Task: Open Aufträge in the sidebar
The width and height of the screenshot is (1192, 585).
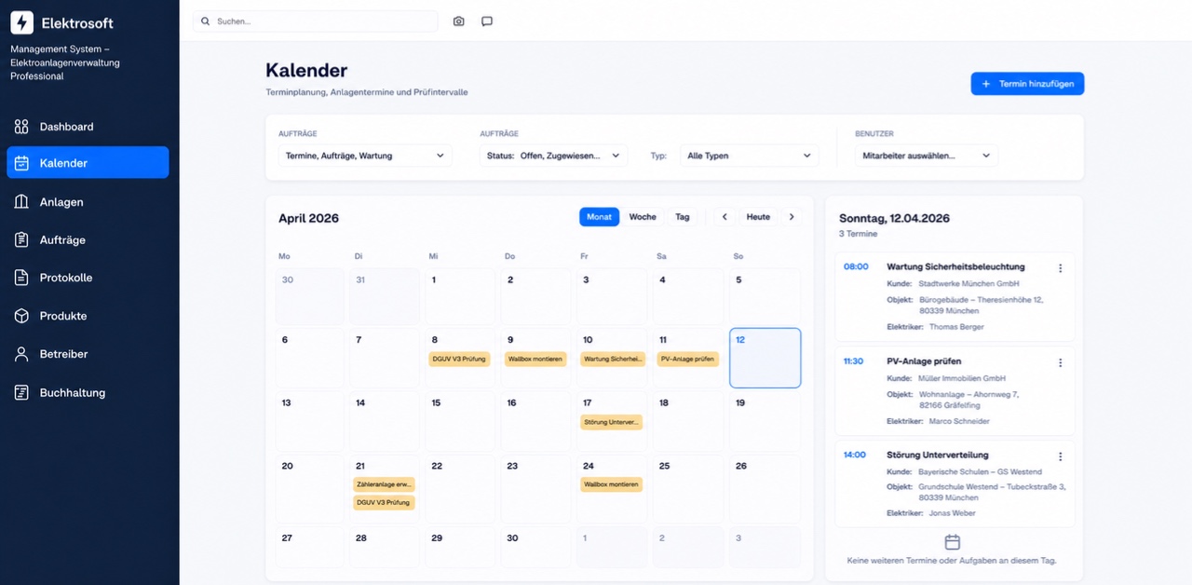Action: coord(88,240)
